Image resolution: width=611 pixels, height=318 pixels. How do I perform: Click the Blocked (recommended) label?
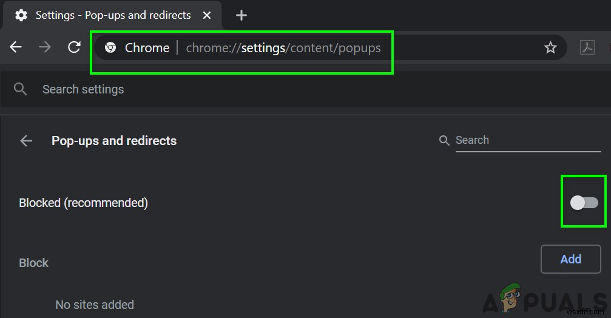coord(84,203)
